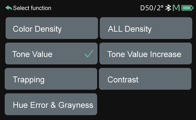This screenshot has width=196, height=120.
Task: Select the Color Density function
Action: pyautogui.click(x=52, y=28)
